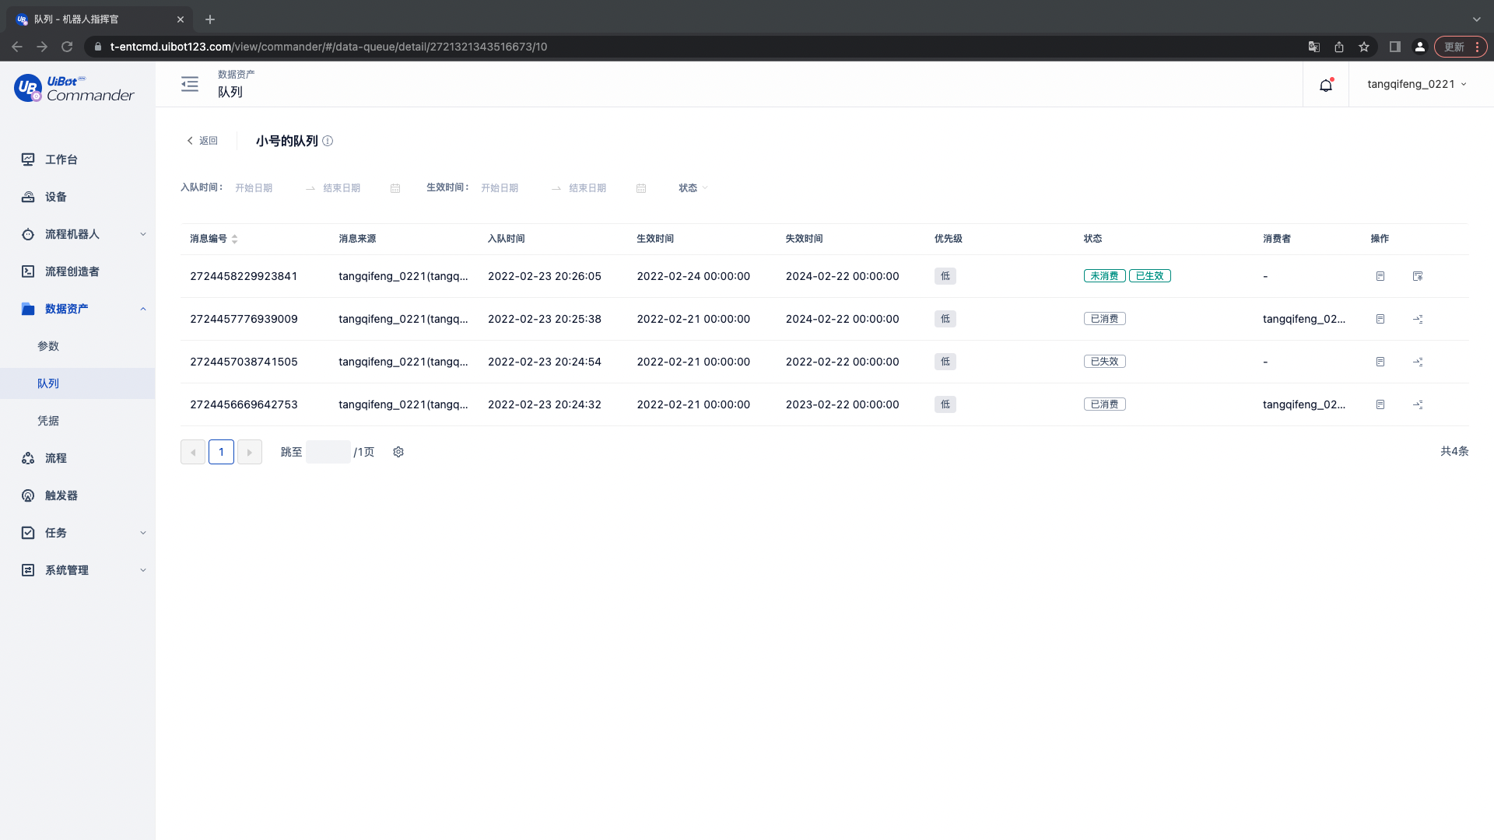This screenshot has width=1494, height=840.
Task: Go to previous page arrow
Action: pos(193,452)
